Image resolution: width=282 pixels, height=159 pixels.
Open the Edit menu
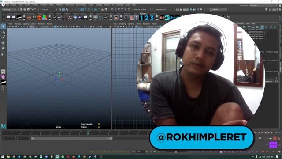pyautogui.click(x=7, y=5)
